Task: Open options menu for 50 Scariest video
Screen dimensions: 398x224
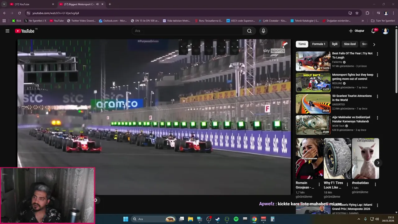Action: (377, 96)
